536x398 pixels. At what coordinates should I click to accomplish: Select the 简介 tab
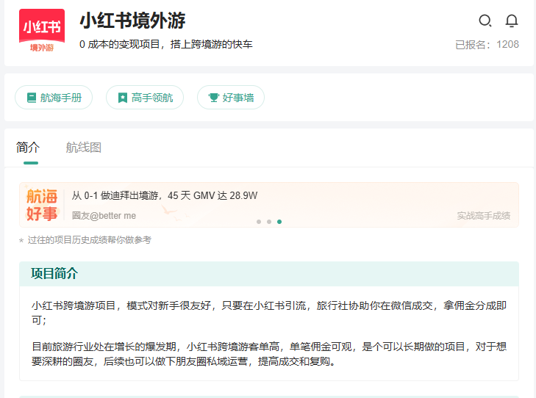click(x=28, y=148)
